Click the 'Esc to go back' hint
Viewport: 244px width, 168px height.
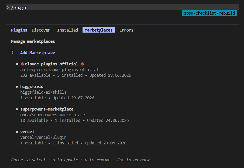[x=133, y=160]
